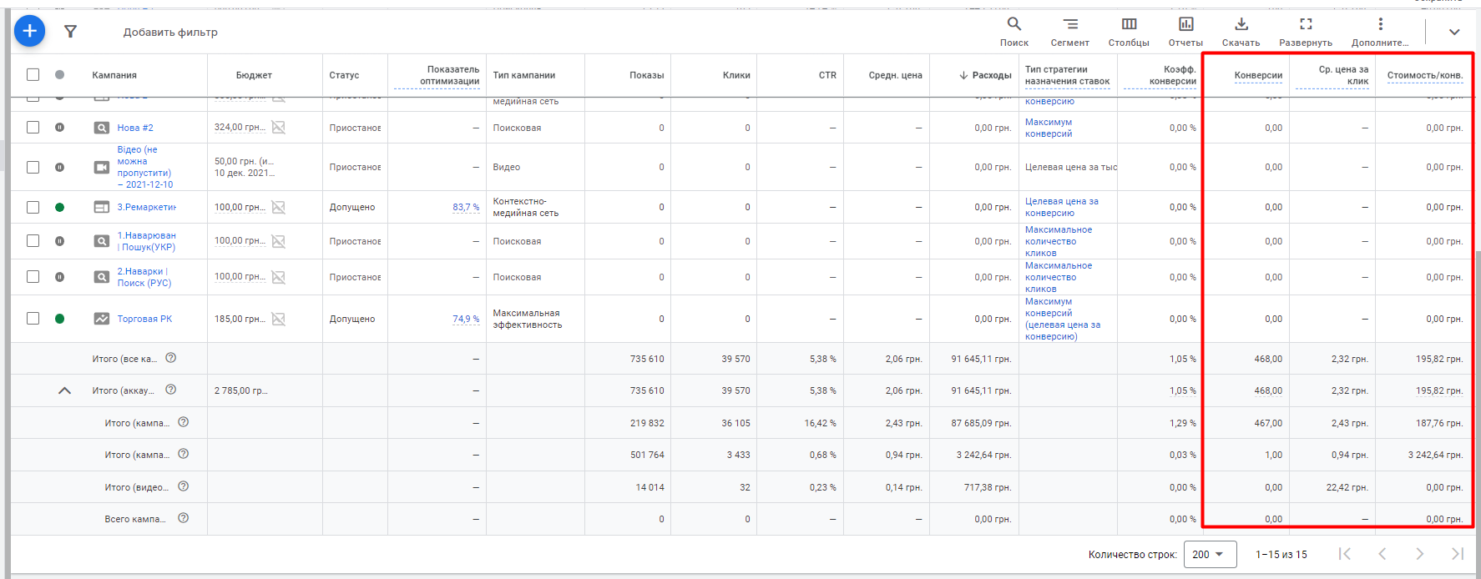Click the filter funnel icon
Viewport: 1481px width, 579px height.
click(x=71, y=32)
